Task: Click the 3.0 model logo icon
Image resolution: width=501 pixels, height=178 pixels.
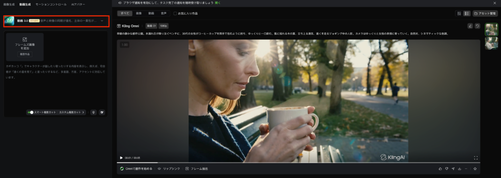Action: [9, 21]
